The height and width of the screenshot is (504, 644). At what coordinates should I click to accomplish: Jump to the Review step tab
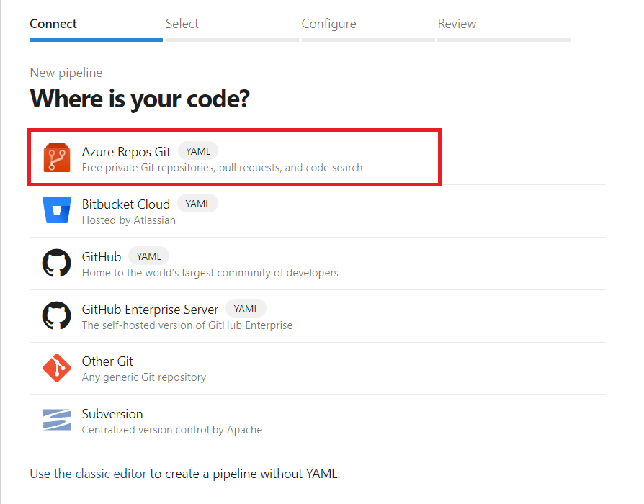457,24
